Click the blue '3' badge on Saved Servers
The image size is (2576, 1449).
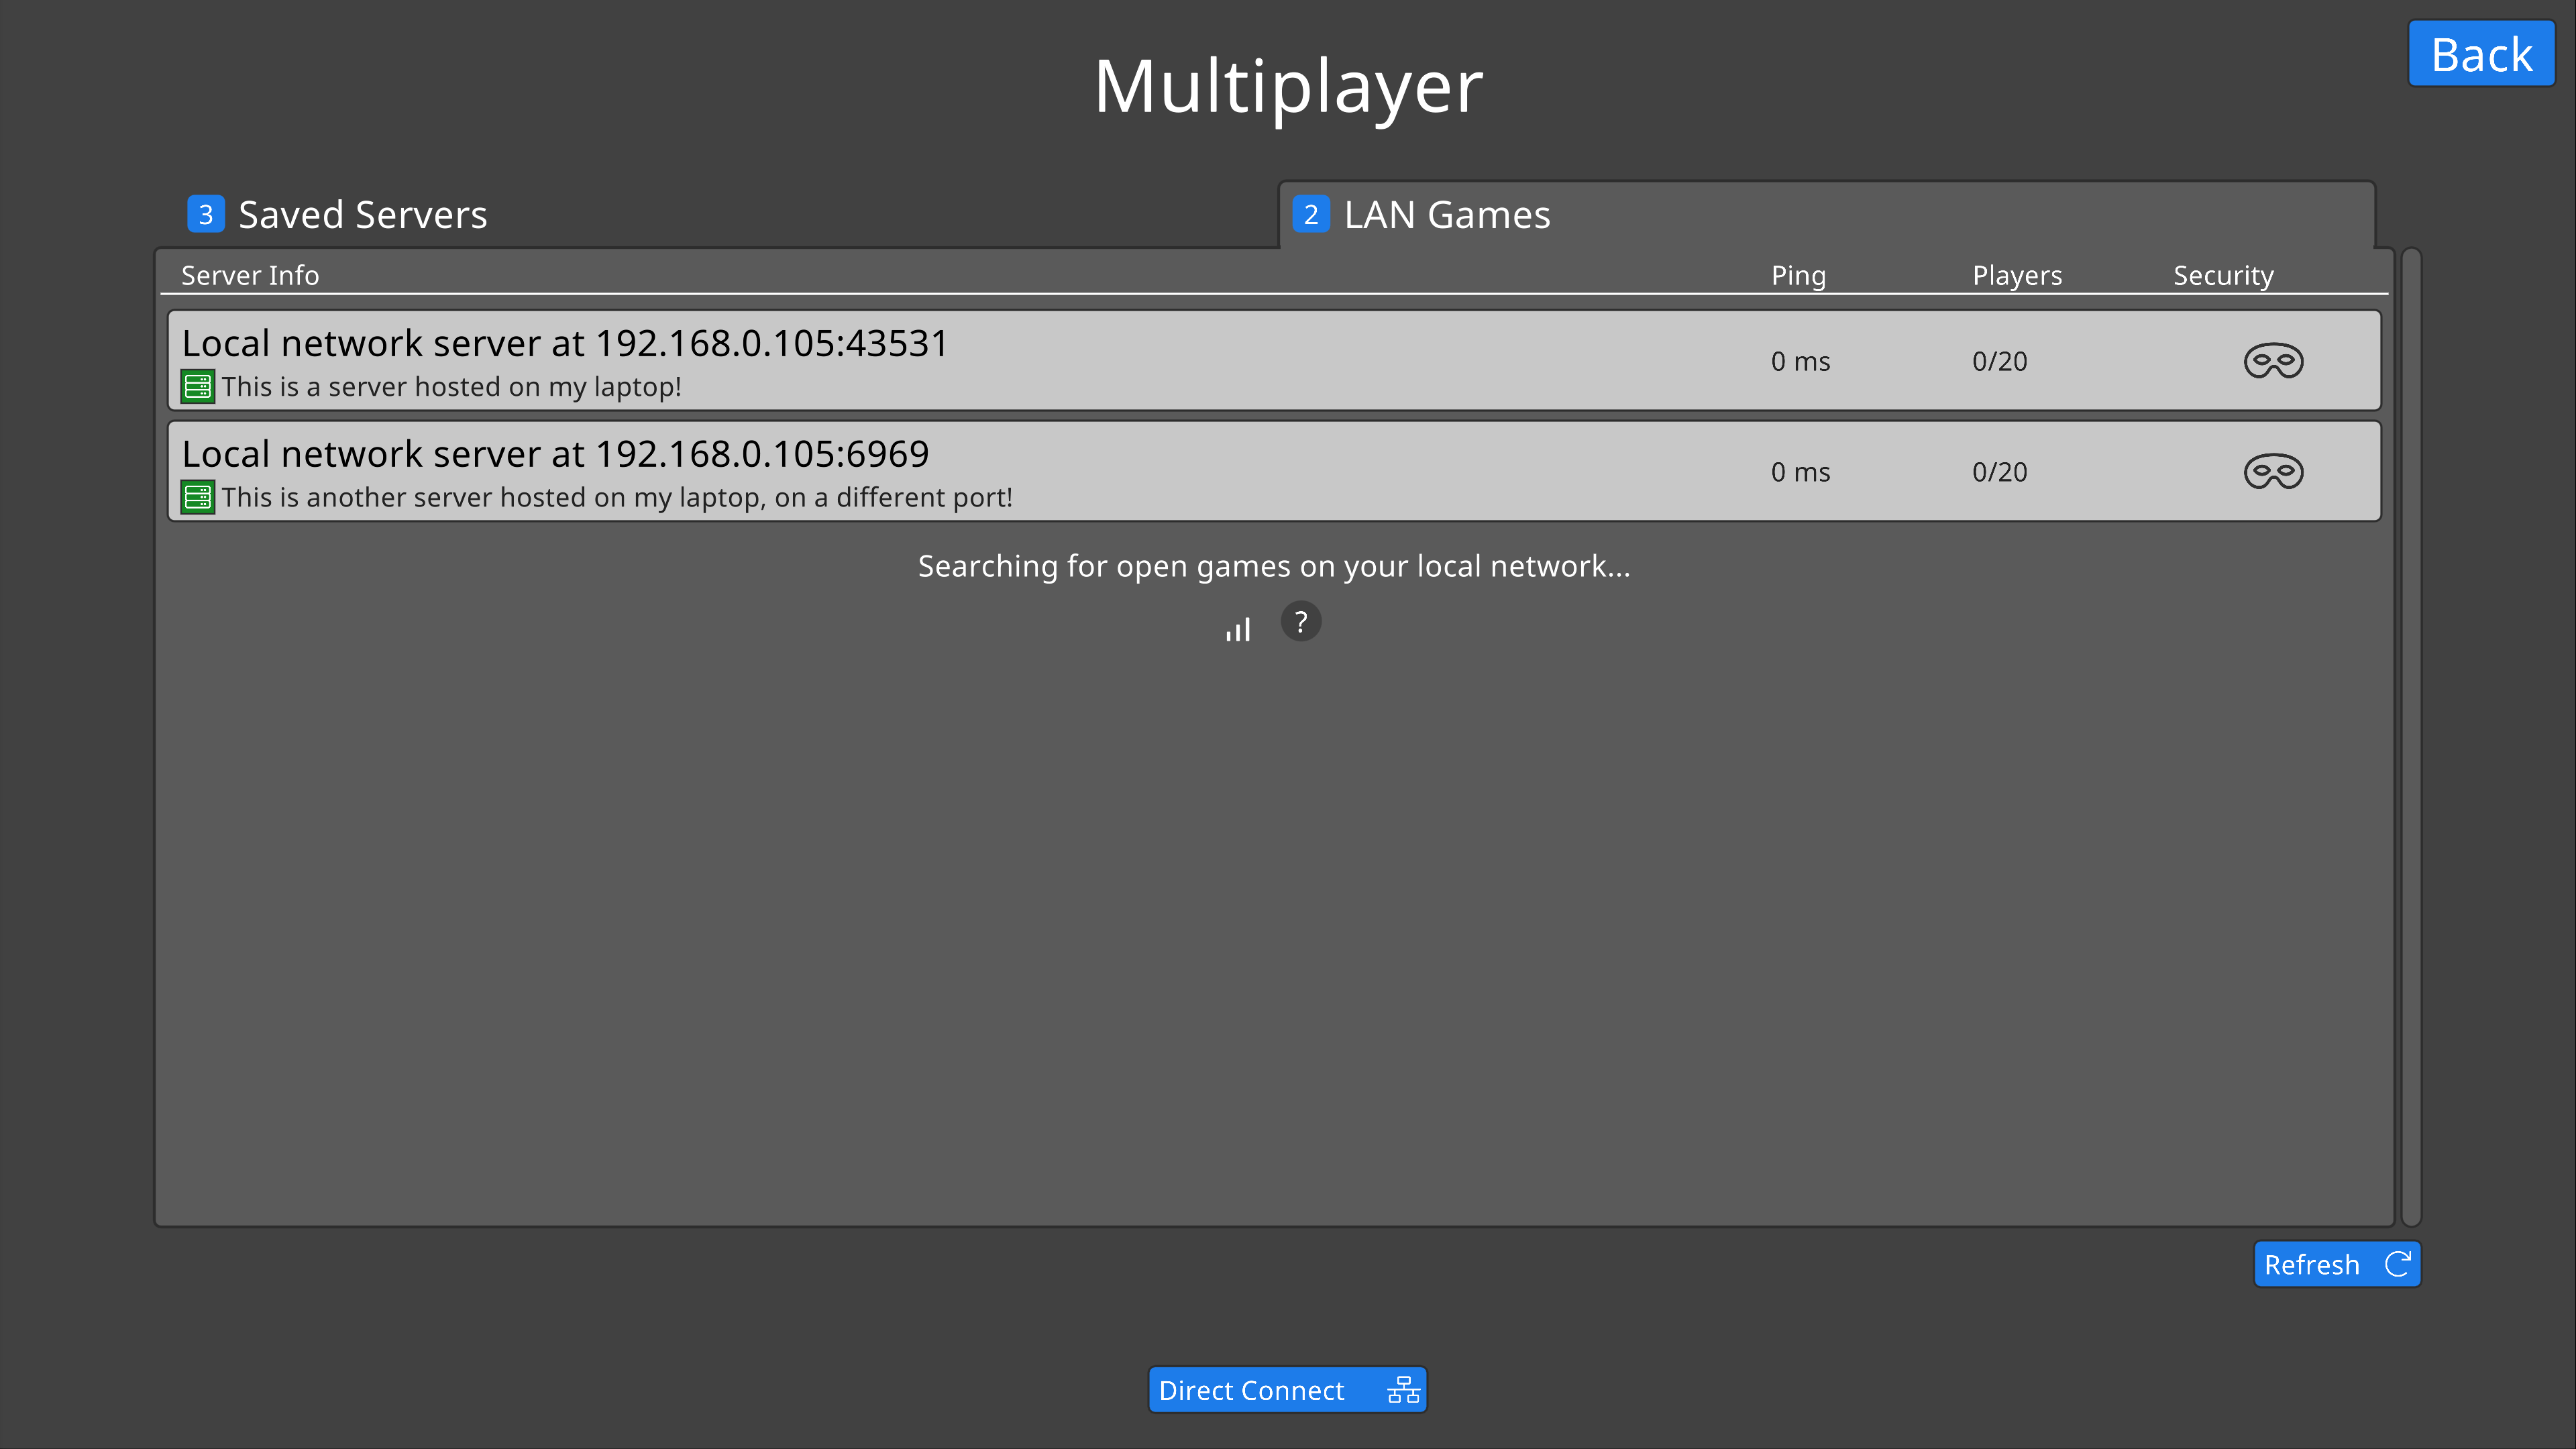[x=205, y=214]
